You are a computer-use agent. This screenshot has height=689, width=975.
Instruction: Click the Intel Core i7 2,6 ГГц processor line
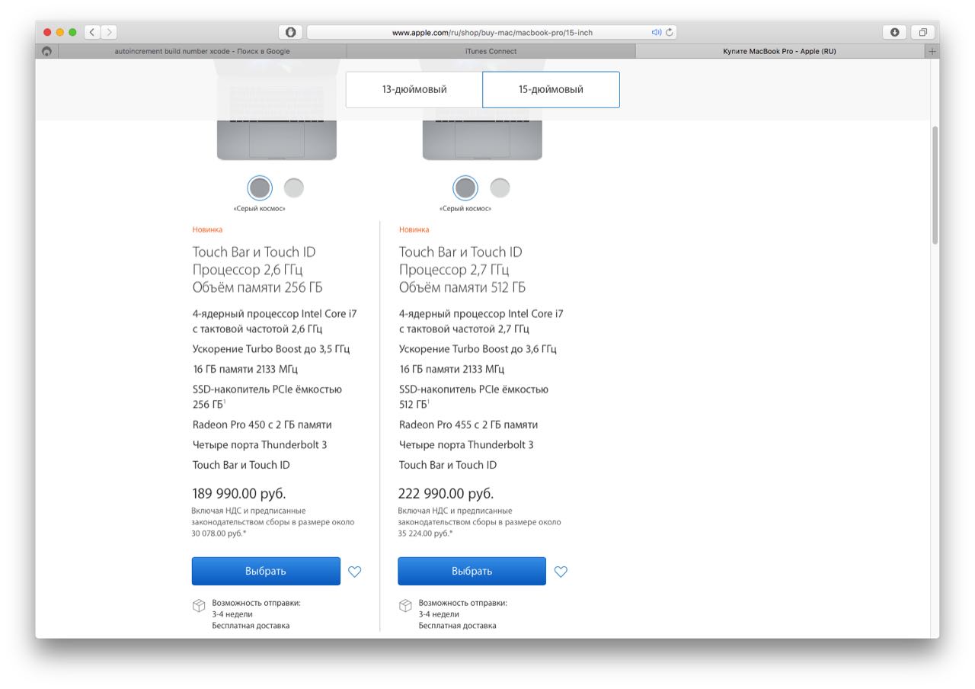[275, 321]
